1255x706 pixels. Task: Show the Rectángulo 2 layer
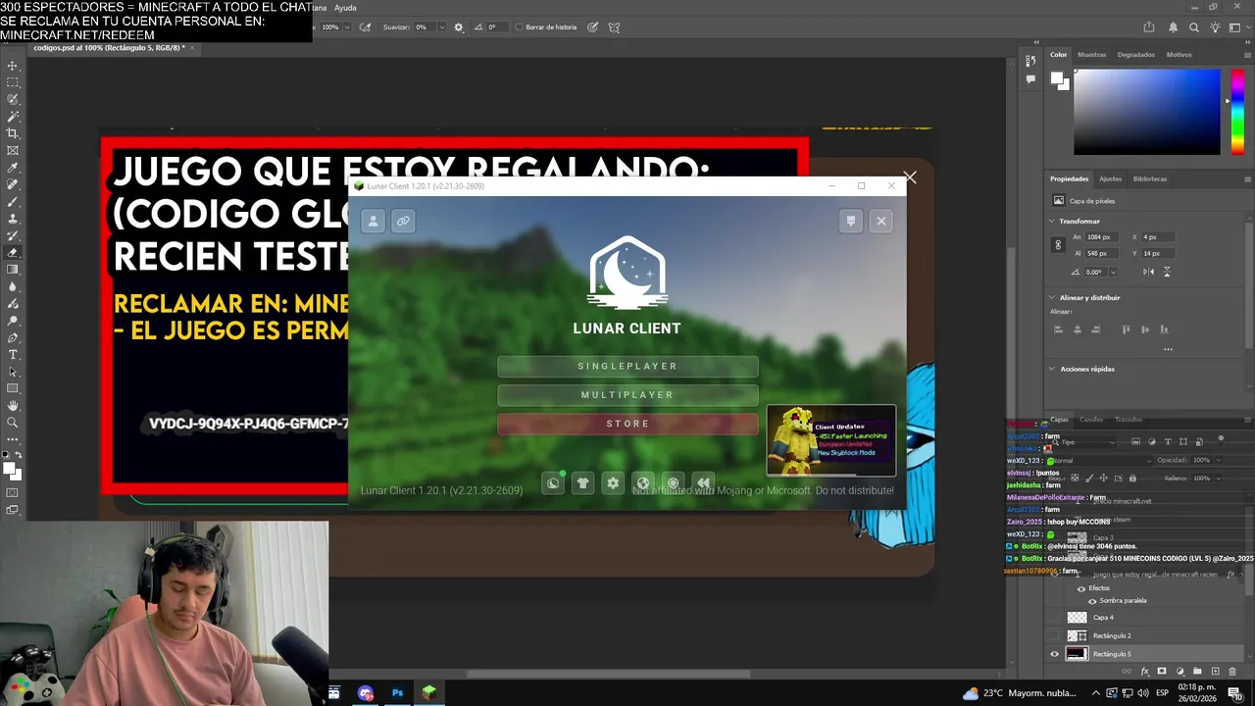(x=1055, y=635)
